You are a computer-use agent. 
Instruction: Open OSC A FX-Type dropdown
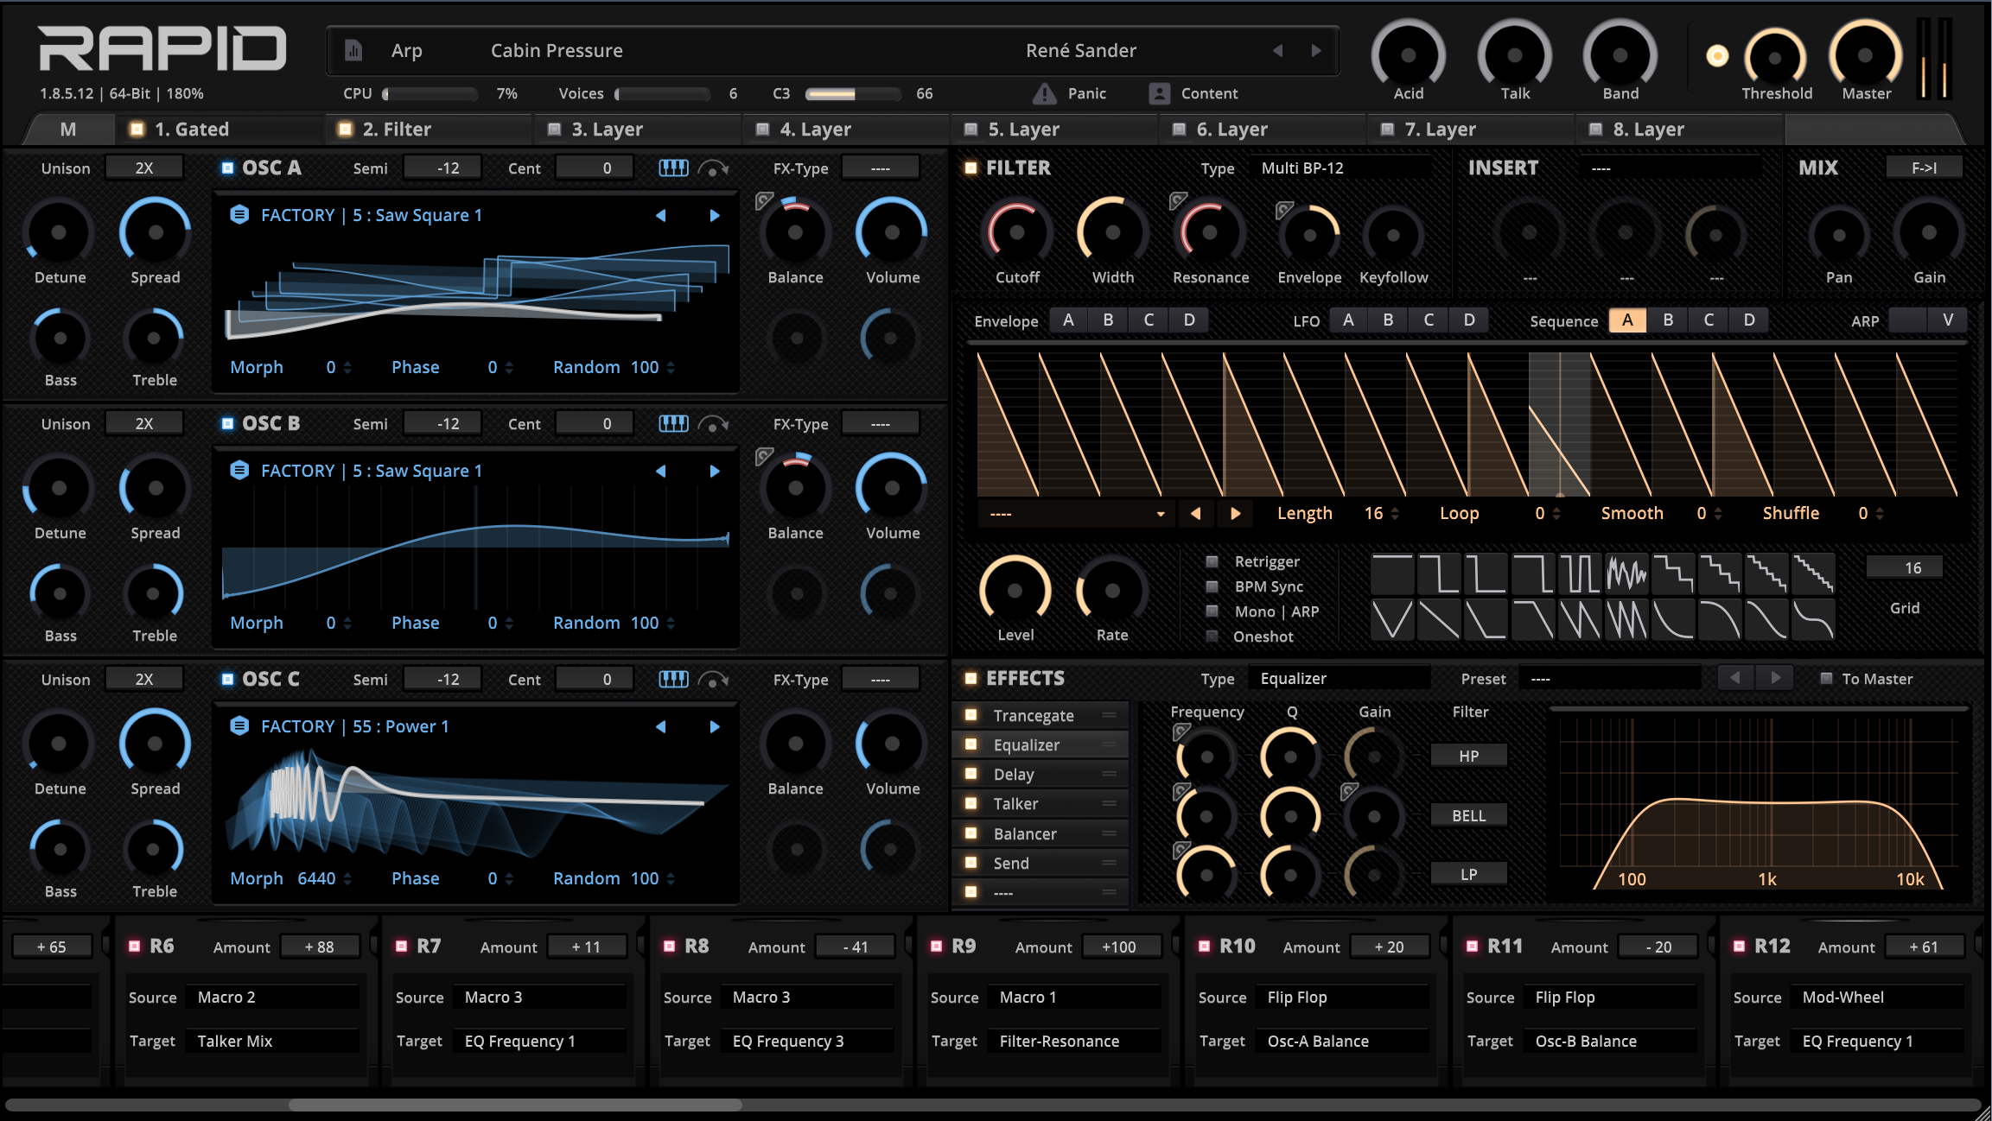(880, 168)
